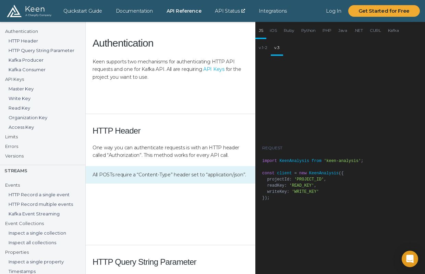This screenshot has width=425, height=274.
Task: Select the v.3 version tab
Action: 277,48
